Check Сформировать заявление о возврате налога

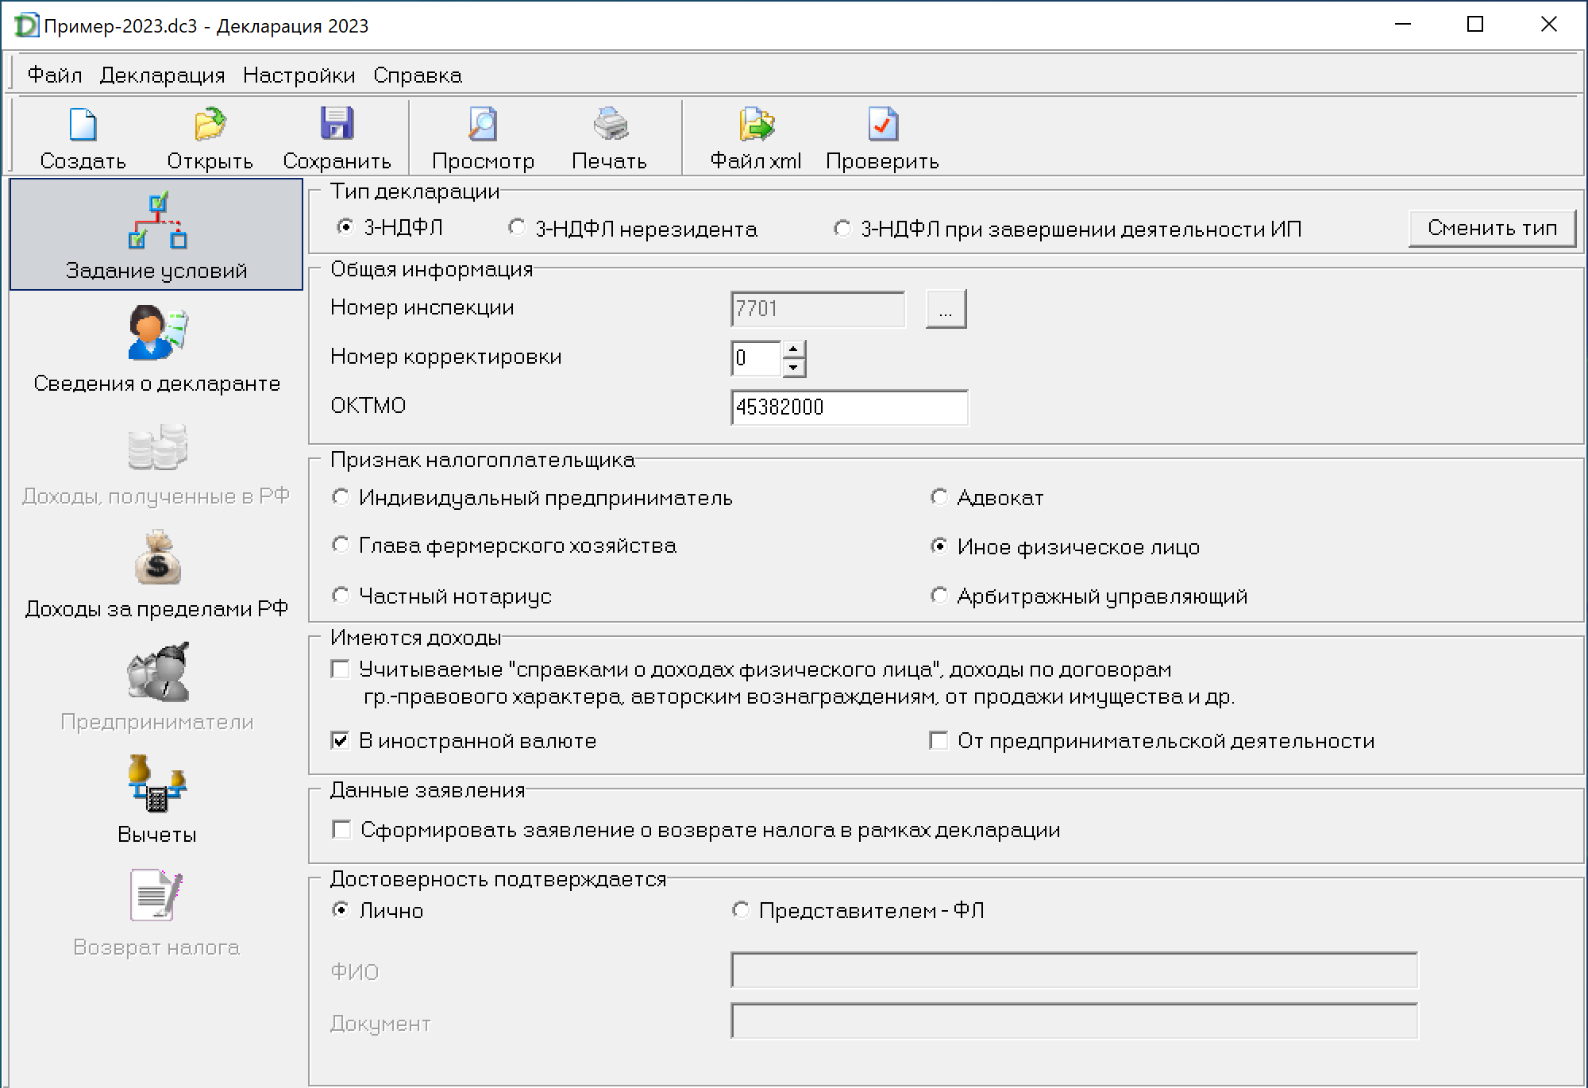point(341,830)
